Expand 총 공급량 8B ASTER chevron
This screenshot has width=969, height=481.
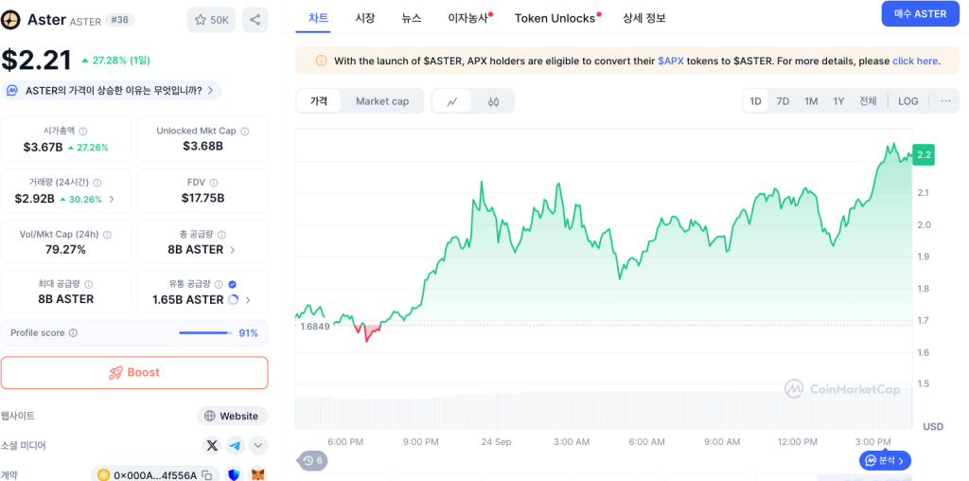[233, 250]
